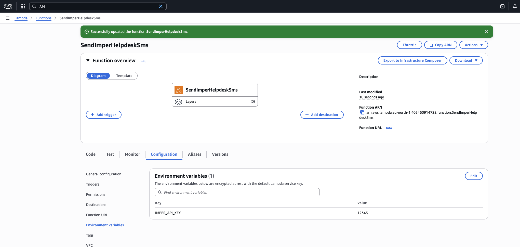The width and height of the screenshot is (520, 247).
Task: Switch to the Monitor tab
Action: 132,154
